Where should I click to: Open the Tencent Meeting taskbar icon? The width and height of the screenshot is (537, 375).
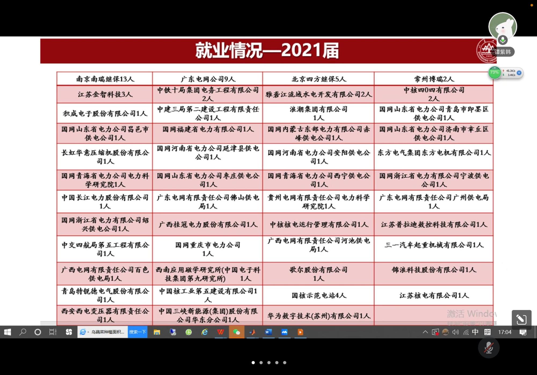(x=284, y=332)
